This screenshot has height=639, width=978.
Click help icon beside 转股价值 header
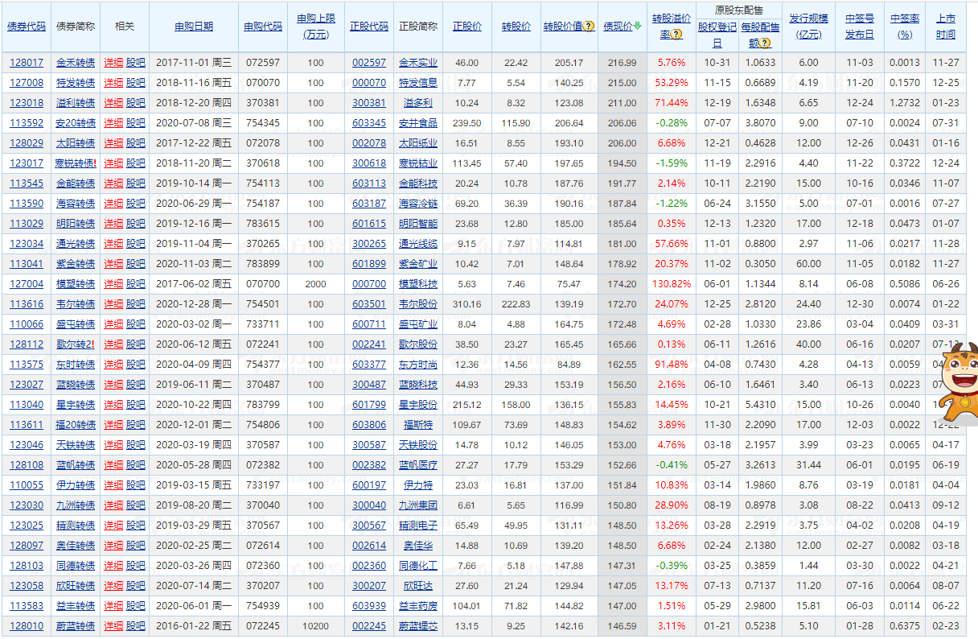(590, 27)
